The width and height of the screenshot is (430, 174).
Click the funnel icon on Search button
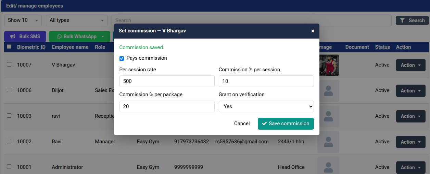402,20
